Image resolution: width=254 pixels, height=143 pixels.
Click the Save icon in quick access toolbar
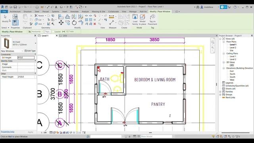click(x=15, y=7)
